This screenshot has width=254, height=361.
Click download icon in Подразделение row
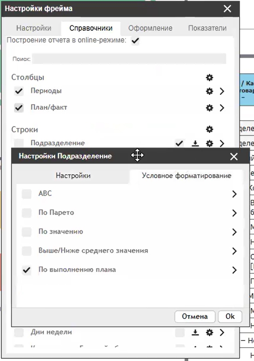pyautogui.click(x=195, y=144)
